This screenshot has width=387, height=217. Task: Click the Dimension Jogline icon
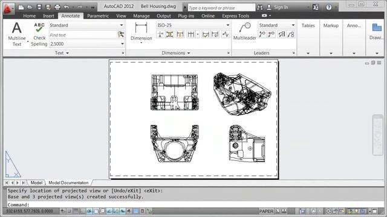pos(226,34)
